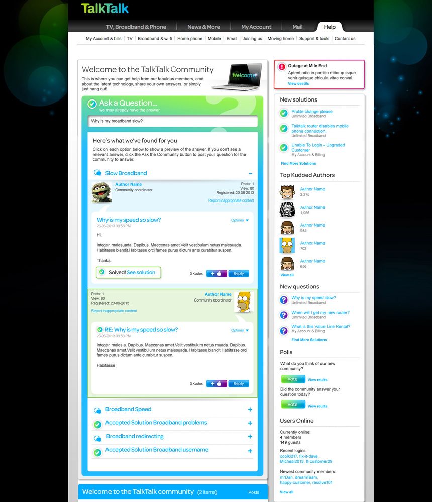This screenshot has width=432, height=502.
Task: Open View all under Users Online
Action: point(286,492)
